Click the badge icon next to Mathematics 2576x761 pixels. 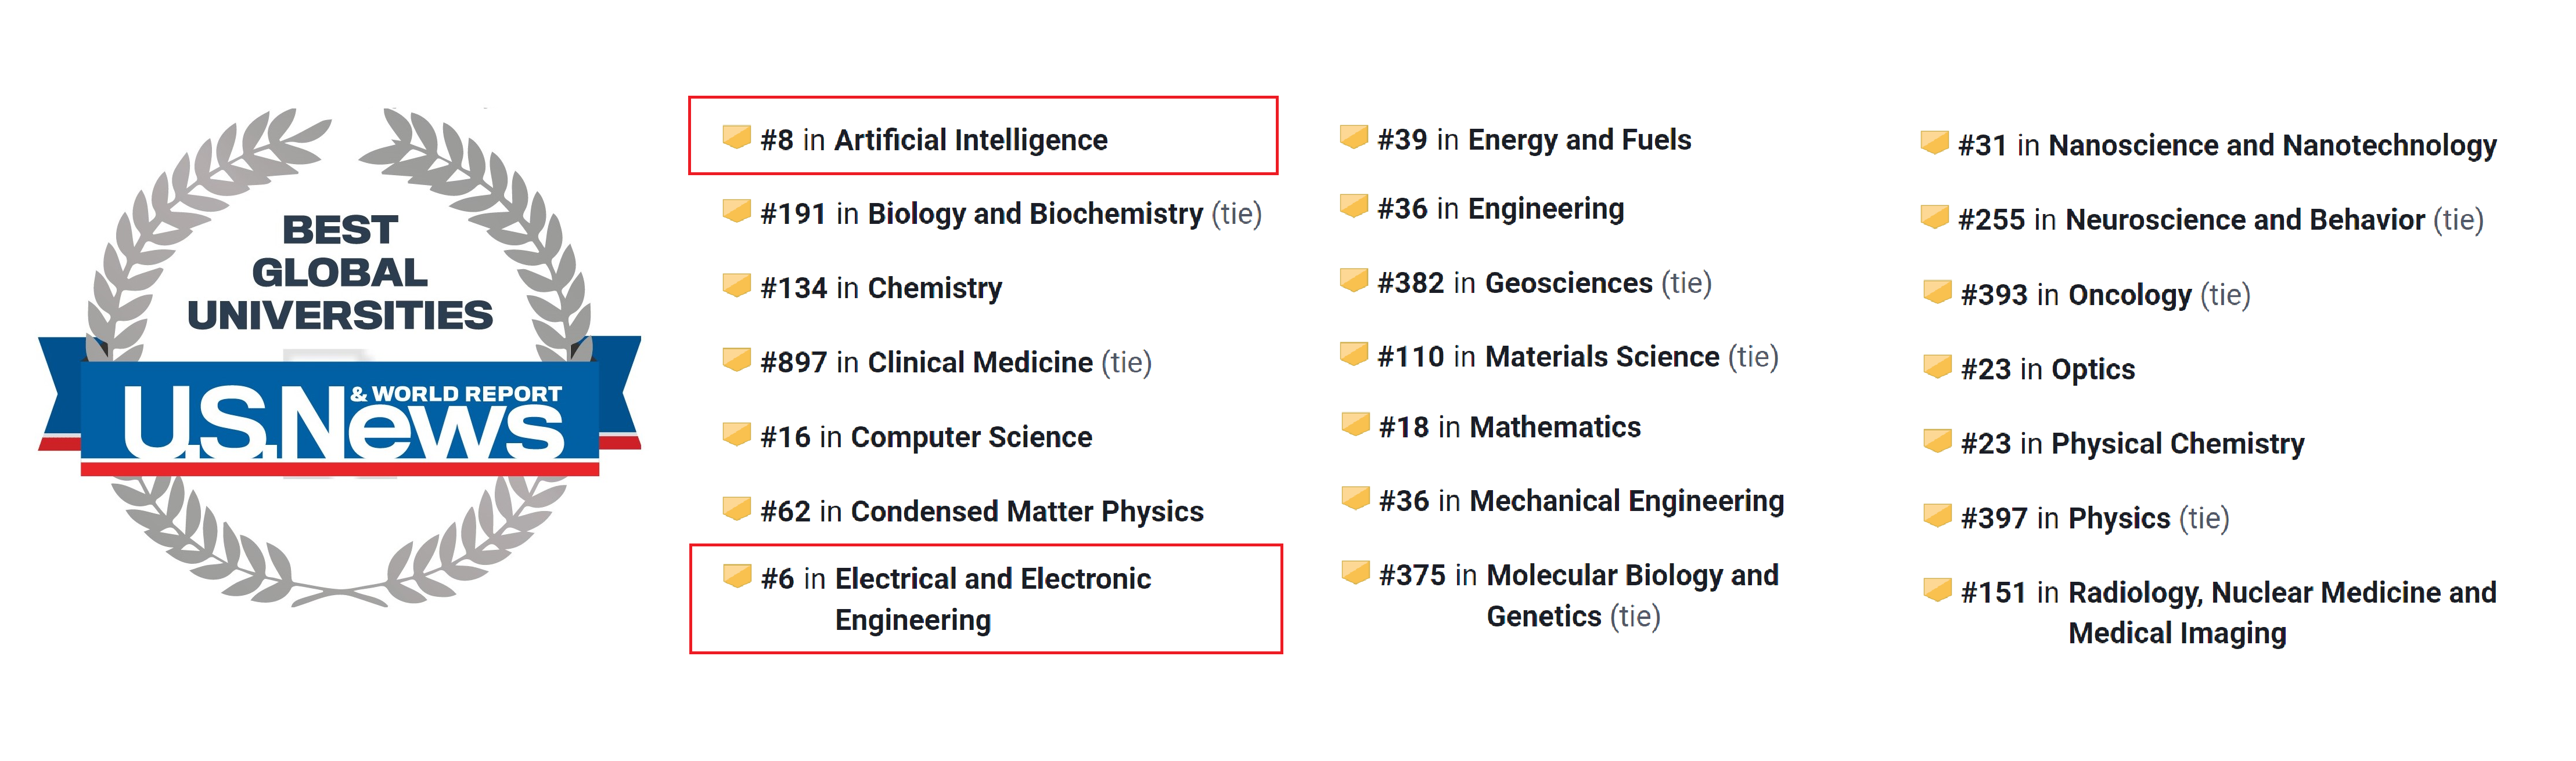(1355, 425)
